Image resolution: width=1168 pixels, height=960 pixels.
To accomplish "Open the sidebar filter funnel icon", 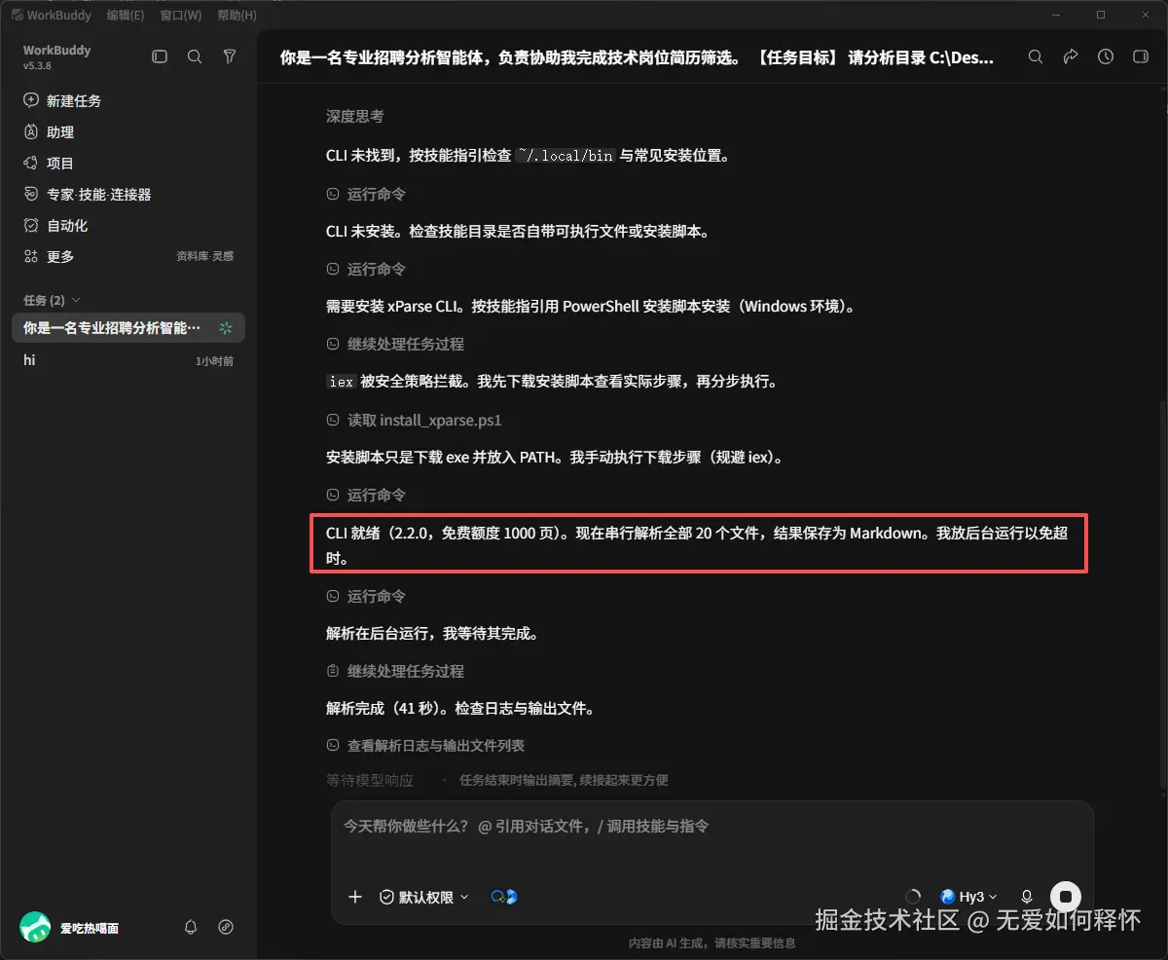I will (230, 57).
